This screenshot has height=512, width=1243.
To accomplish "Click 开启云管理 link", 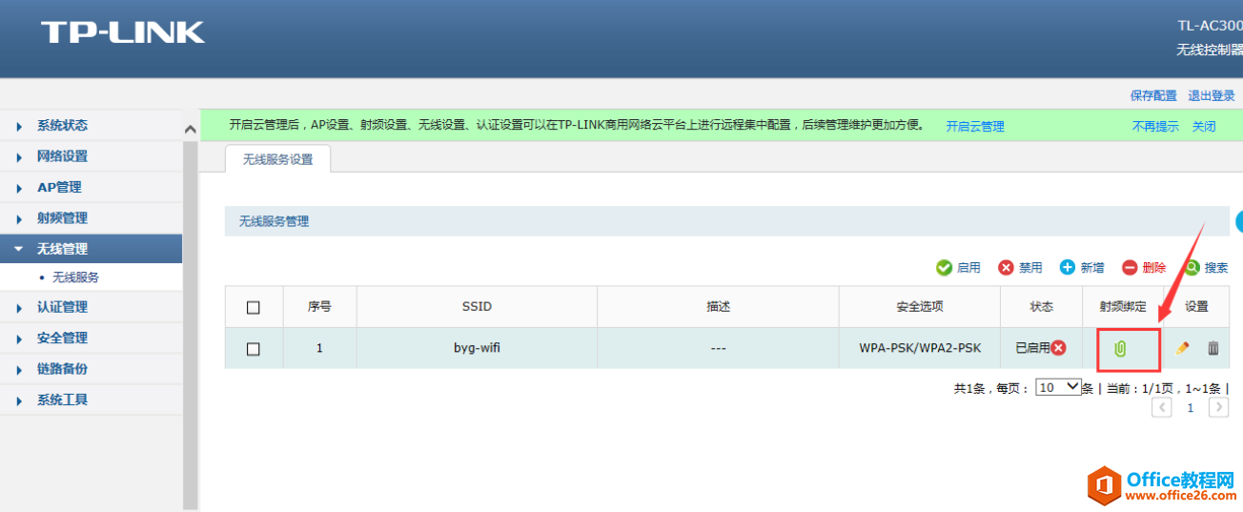I will [975, 126].
